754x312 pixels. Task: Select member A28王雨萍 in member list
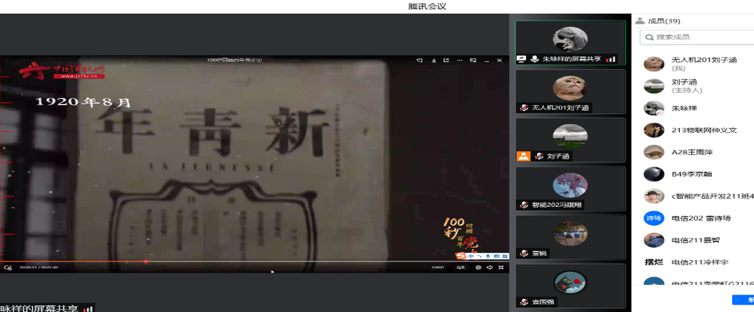[691, 152]
